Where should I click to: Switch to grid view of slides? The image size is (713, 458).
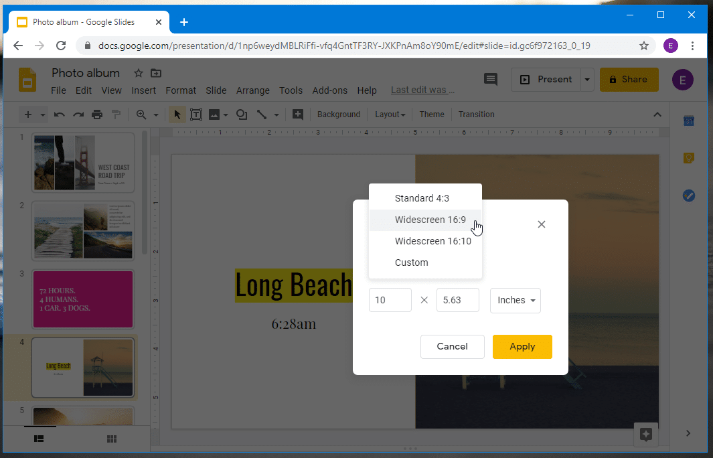[x=112, y=439]
